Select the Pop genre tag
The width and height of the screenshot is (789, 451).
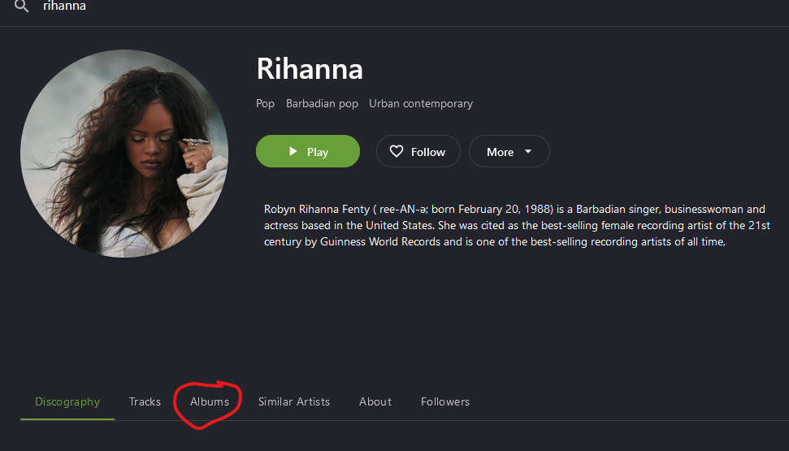265,104
